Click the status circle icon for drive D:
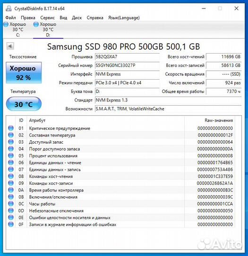The width and height of the screenshot is (248, 256). click(x=36, y=24)
